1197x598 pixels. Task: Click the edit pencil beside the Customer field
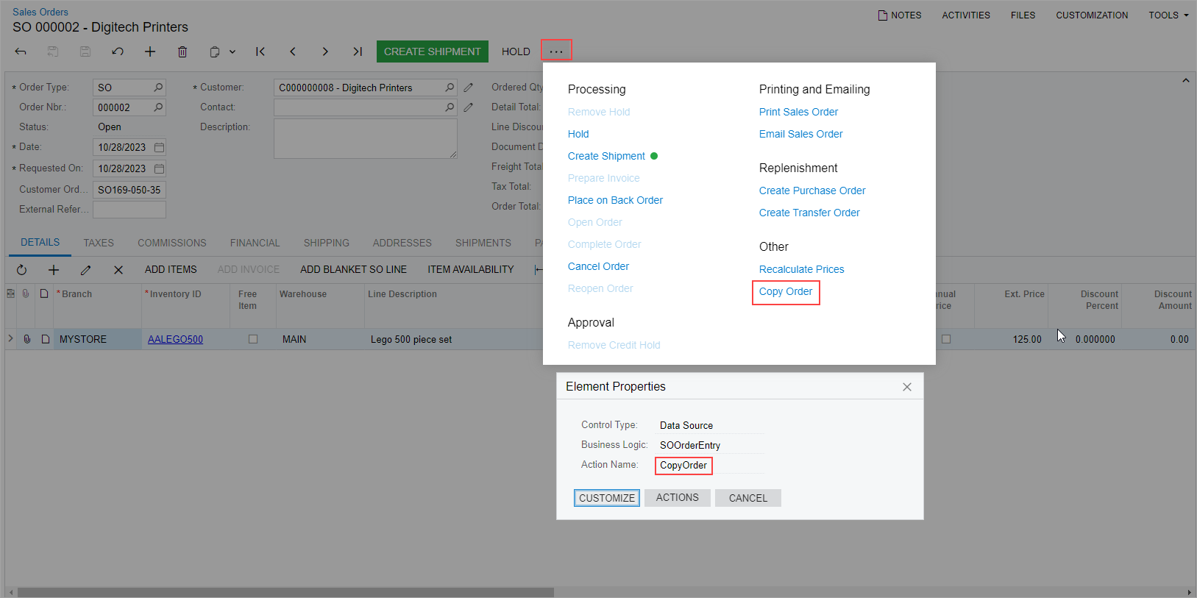click(469, 88)
